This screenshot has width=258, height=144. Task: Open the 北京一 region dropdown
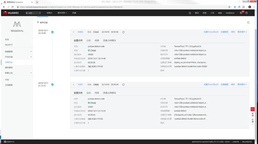coord(33,13)
